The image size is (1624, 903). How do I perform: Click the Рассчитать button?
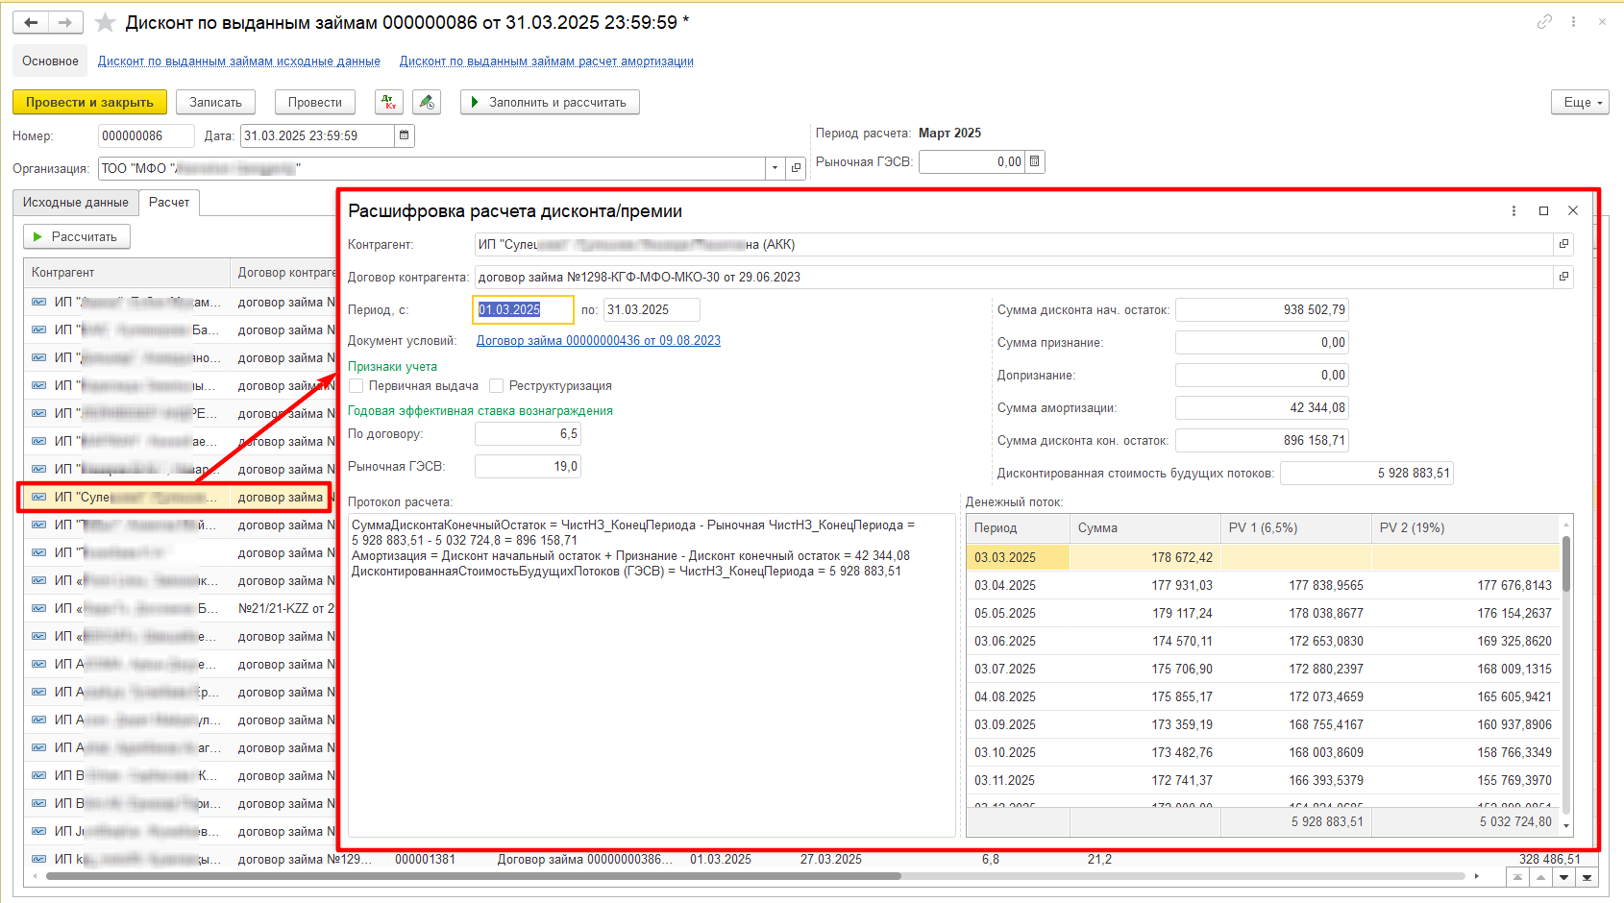(76, 236)
